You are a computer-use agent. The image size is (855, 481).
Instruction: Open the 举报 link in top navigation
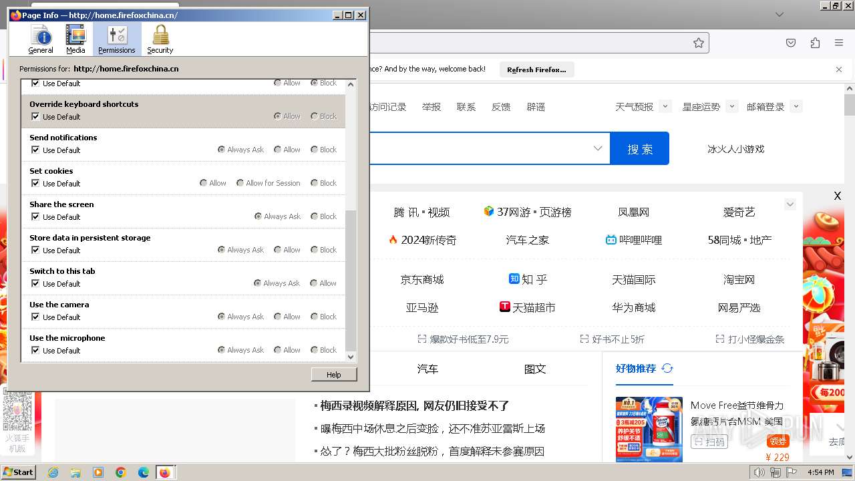432,107
